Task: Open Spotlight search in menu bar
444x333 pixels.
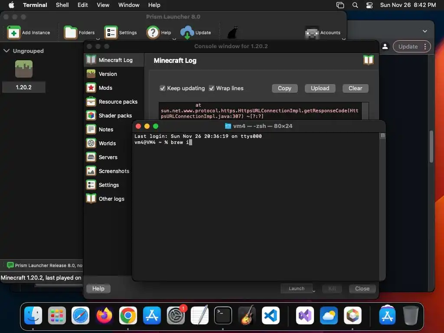Action: (x=355, y=5)
